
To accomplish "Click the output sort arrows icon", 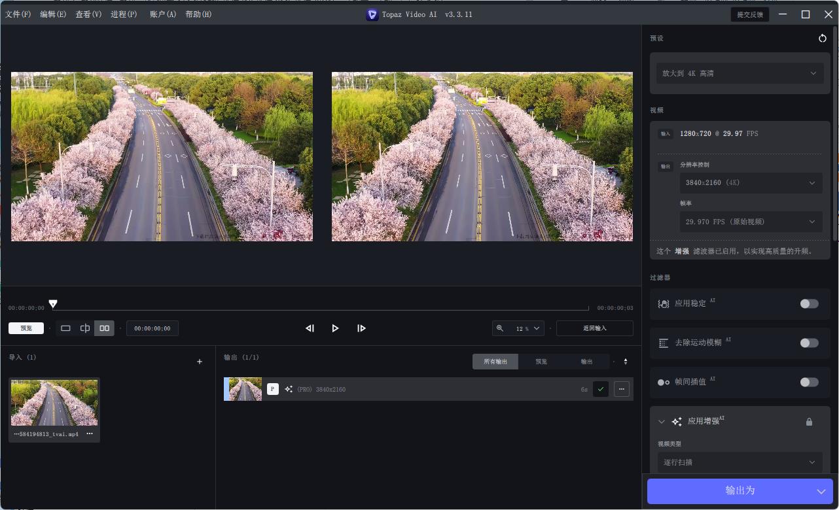I will pos(625,362).
